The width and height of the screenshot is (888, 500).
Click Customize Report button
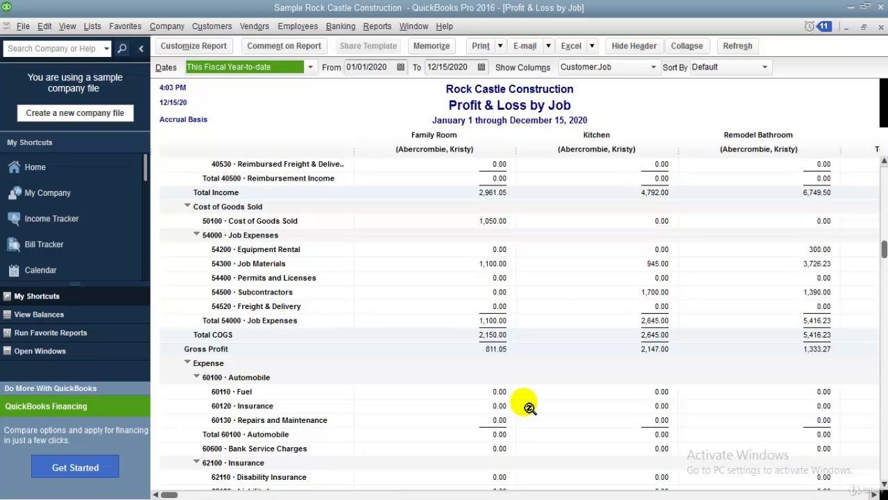[x=194, y=46]
